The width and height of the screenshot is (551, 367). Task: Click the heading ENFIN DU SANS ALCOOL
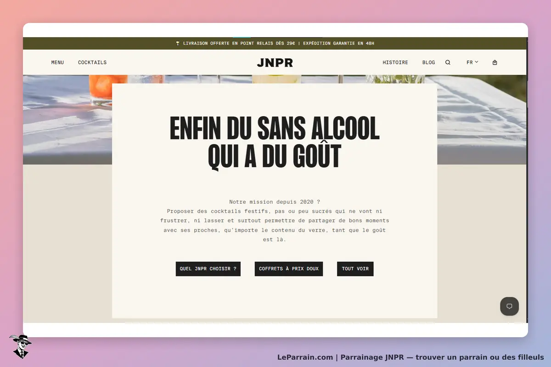(x=275, y=129)
